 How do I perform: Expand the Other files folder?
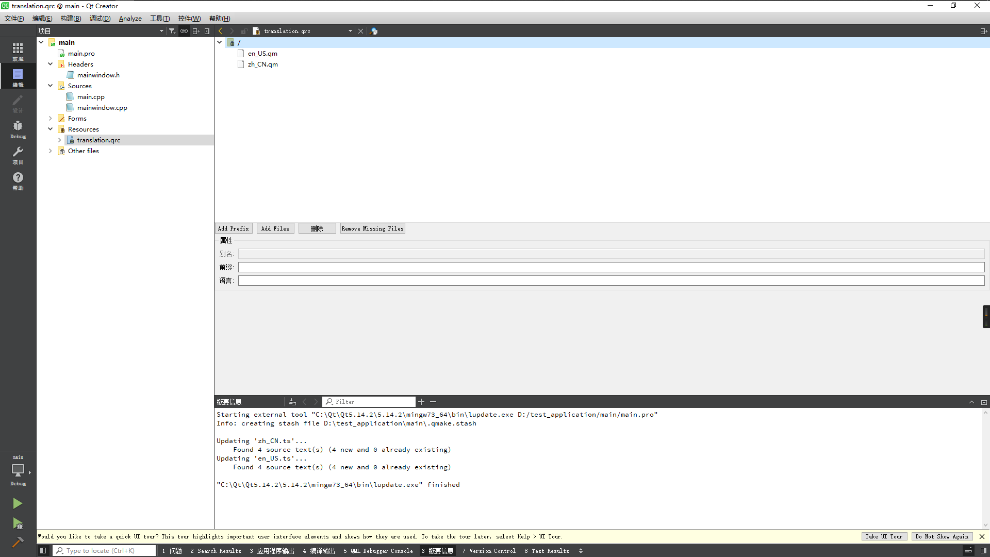pos(51,151)
